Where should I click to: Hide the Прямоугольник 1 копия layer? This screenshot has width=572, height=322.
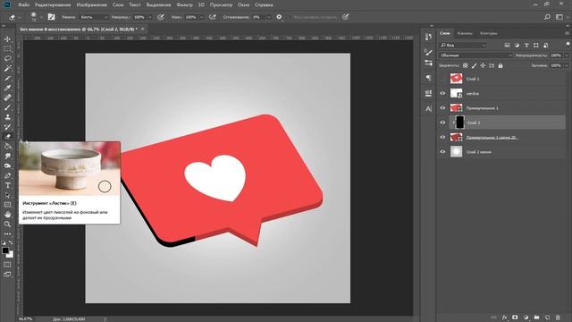click(x=443, y=137)
